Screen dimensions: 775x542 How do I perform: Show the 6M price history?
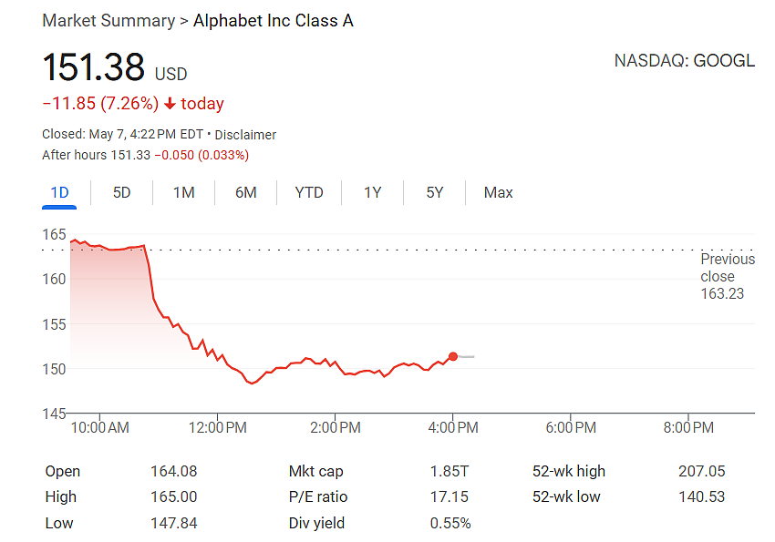click(x=245, y=192)
